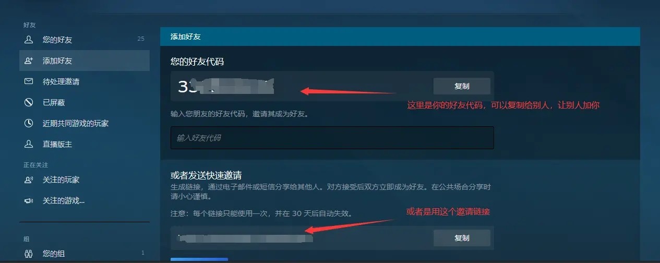
Task: Open 关注的游戏 in the sidebar
Action: pos(85,200)
